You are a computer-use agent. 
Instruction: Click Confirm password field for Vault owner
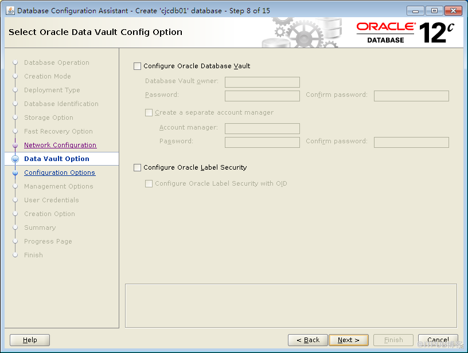411,96
